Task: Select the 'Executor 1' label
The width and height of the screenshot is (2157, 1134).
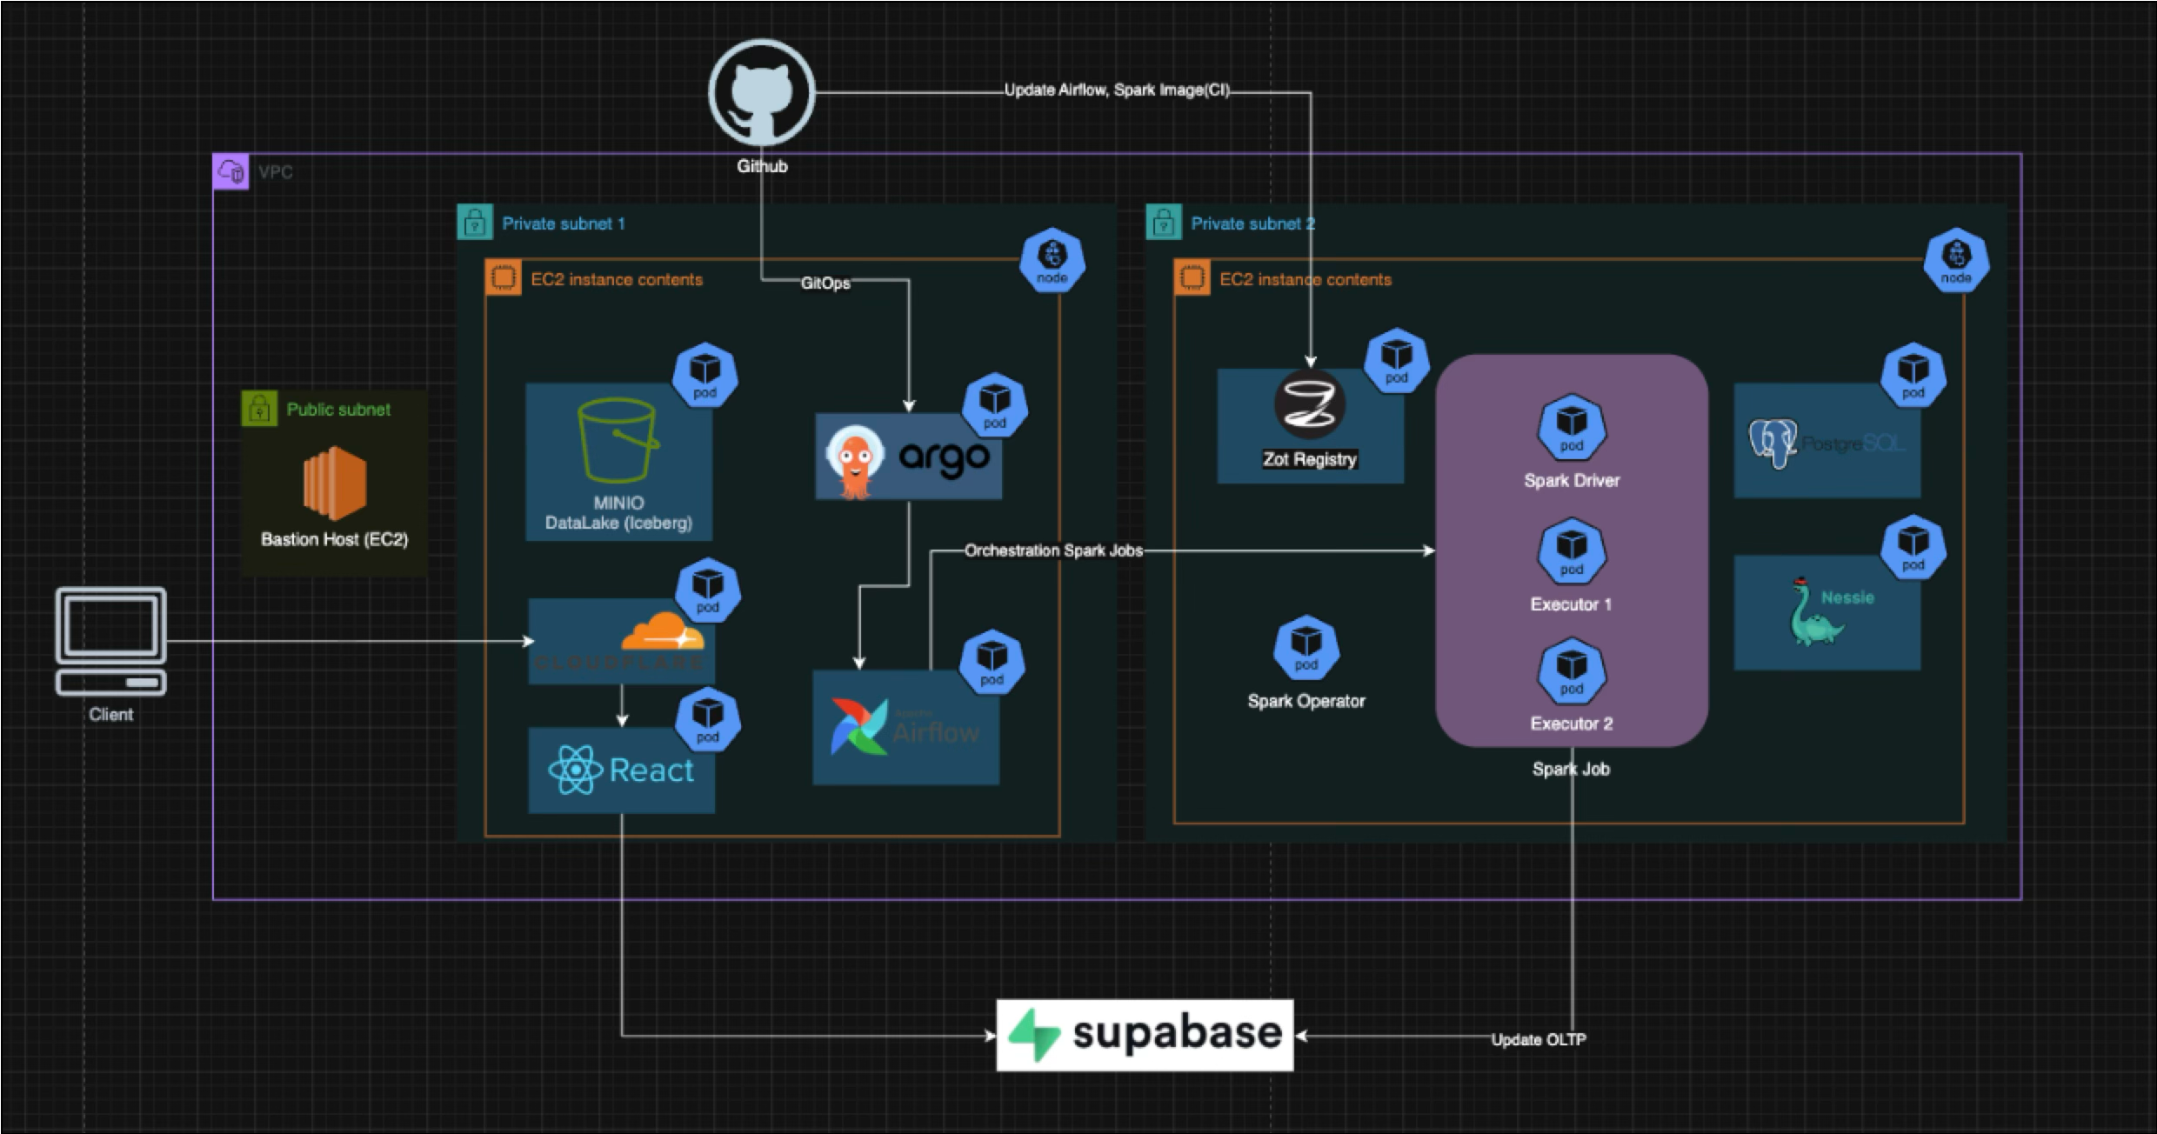Action: coord(1571,604)
